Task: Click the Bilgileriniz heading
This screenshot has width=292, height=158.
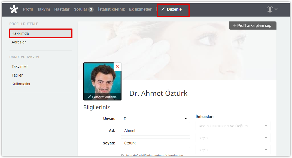Action: tap(96, 107)
